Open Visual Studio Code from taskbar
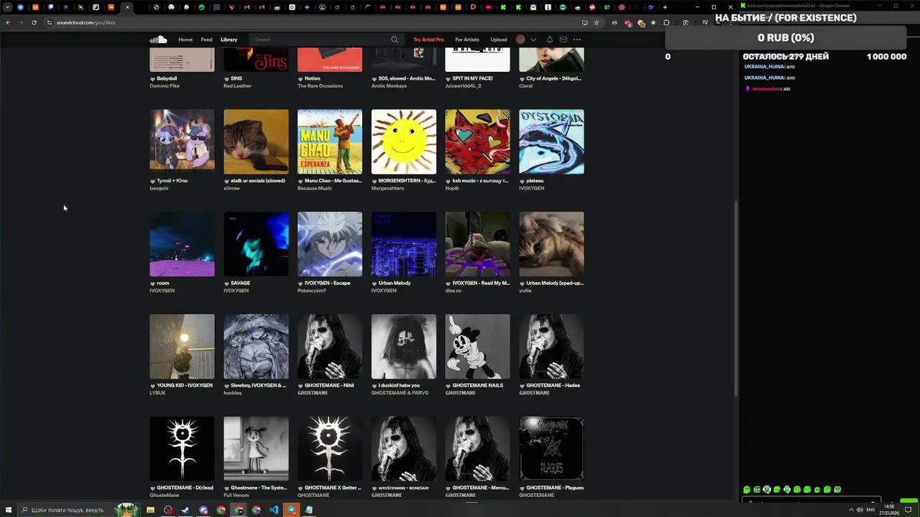 (274, 510)
